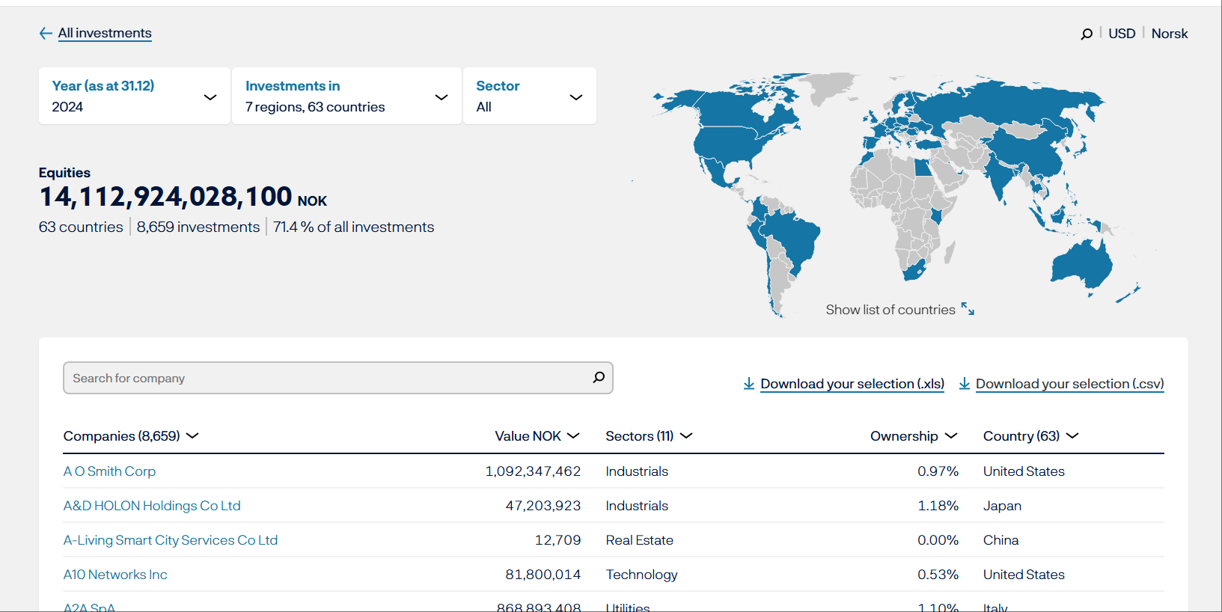Open the Year dropdown showing 2024
Viewport: 1222px width, 612px height.
coord(135,97)
